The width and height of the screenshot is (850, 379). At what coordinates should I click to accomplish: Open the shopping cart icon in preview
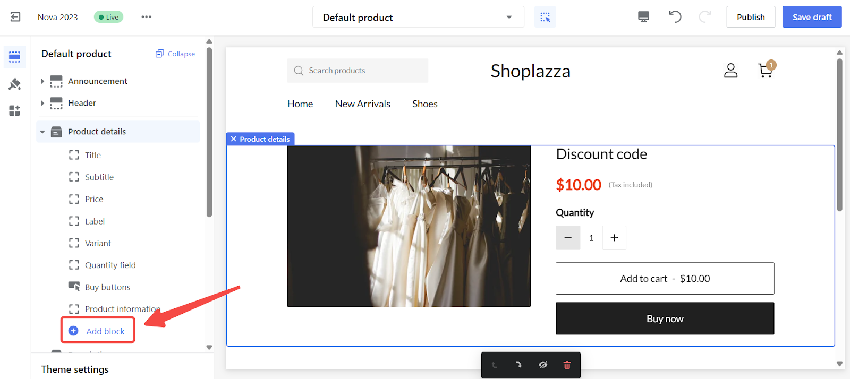coord(766,70)
